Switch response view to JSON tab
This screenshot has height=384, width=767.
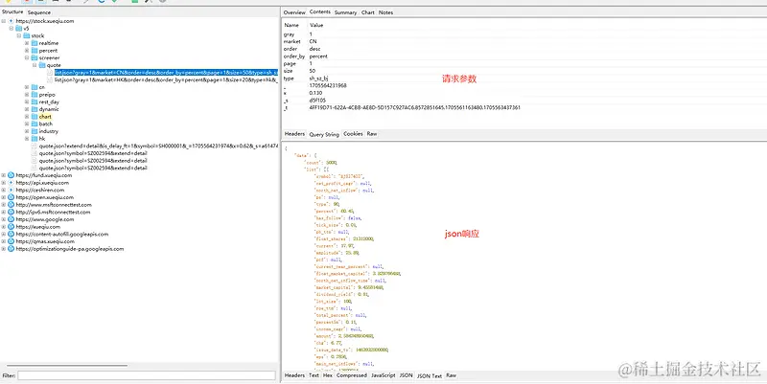tap(406, 375)
